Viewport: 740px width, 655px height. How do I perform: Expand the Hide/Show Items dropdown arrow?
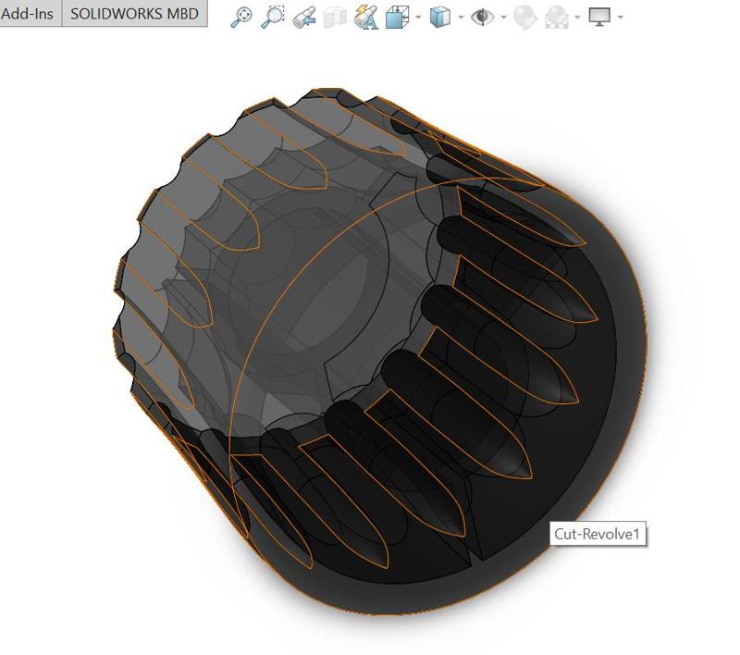(x=503, y=18)
